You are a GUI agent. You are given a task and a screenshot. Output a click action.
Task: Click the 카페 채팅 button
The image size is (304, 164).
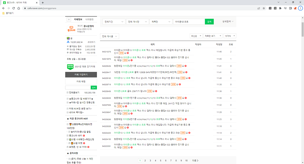pyautogui.click(x=81, y=82)
